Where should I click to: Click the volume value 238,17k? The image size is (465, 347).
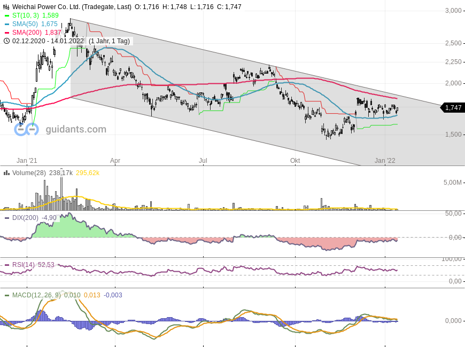click(61, 173)
